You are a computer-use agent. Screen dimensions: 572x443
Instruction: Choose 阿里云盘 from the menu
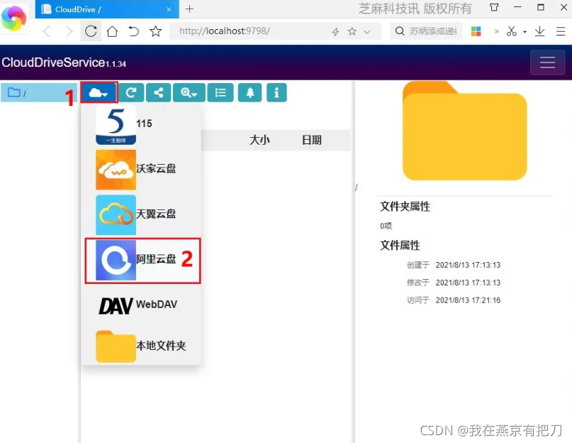tap(142, 261)
